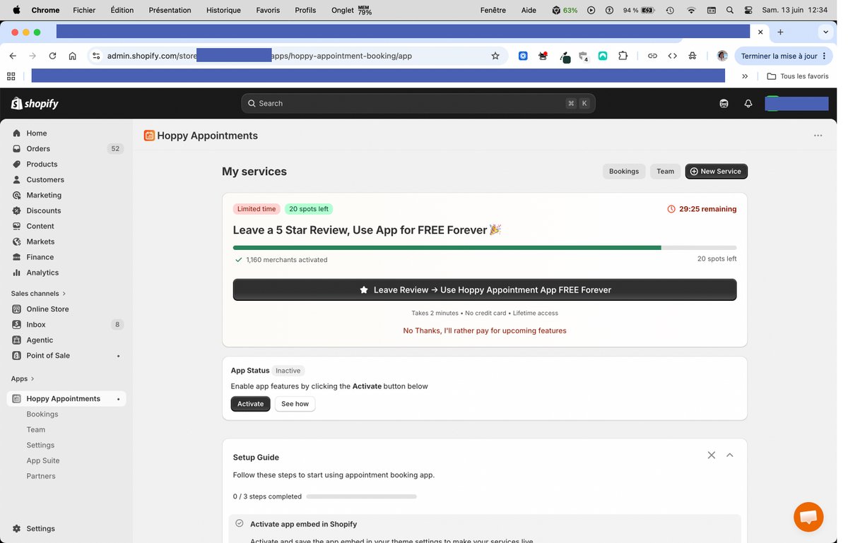Click the See how button
Image resolution: width=848 pixels, height=543 pixels.
coord(295,404)
